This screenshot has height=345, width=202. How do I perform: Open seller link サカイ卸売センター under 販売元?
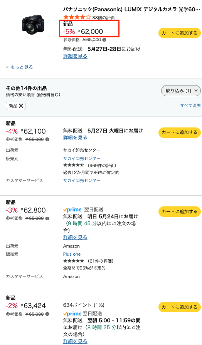pyautogui.click(x=82, y=158)
